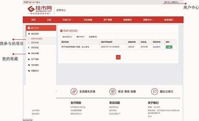Click the cart icon beside 我的项目
The height and width of the screenshot is (121, 199).
pos(29,34)
